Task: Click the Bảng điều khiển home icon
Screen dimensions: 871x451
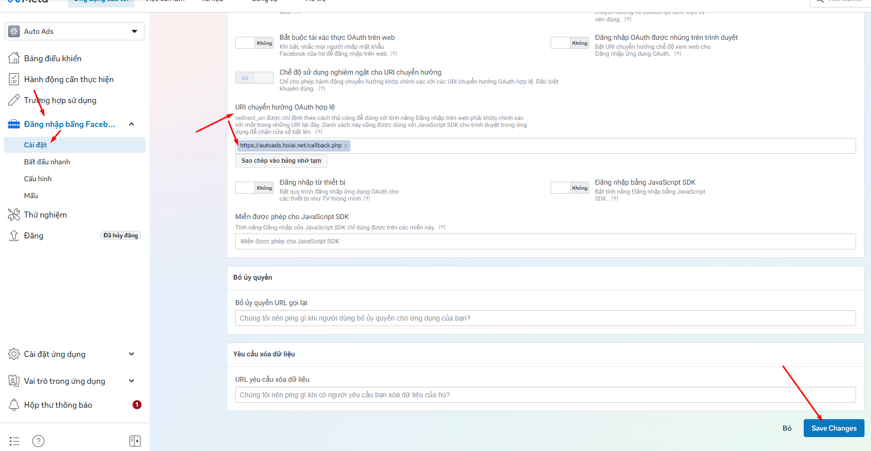Action: 14,58
